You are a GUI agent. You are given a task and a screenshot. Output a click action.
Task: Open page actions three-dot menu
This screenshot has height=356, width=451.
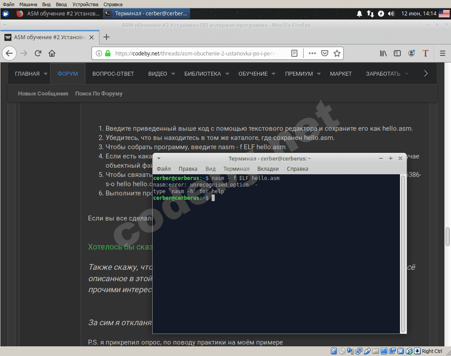[312, 53]
